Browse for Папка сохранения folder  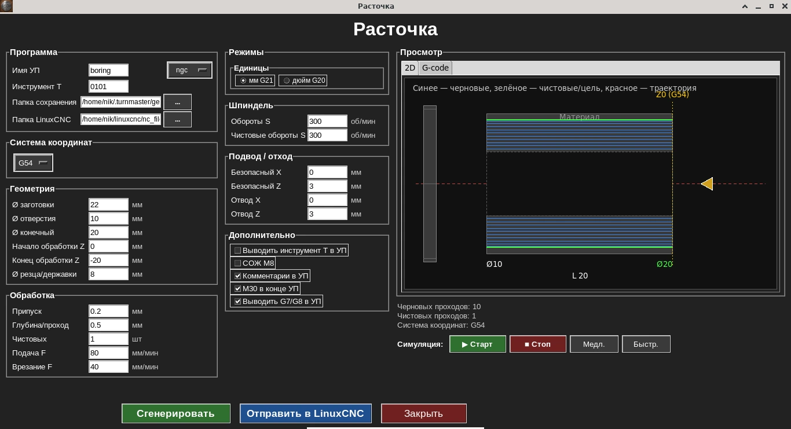(178, 102)
